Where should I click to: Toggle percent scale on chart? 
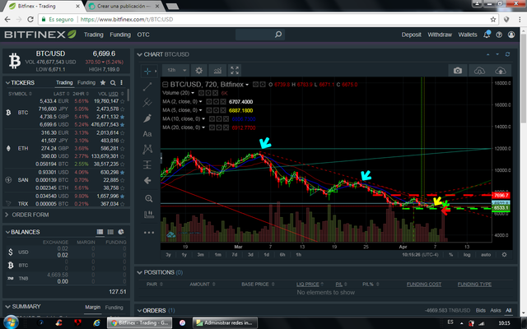(x=450, y=255)
